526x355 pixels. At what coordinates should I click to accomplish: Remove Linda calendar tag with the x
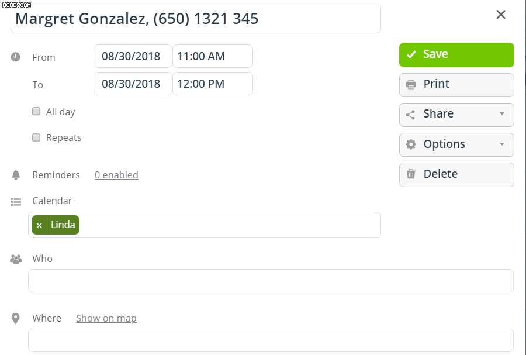(39, 225)
